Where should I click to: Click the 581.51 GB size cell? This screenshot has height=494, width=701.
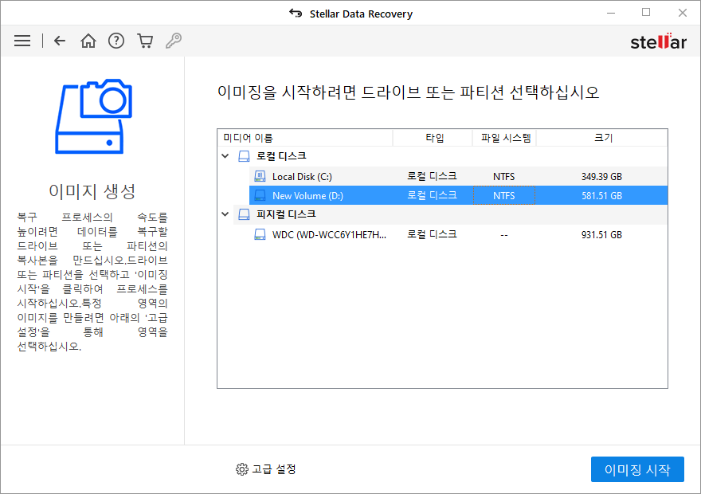click(601, 196)
